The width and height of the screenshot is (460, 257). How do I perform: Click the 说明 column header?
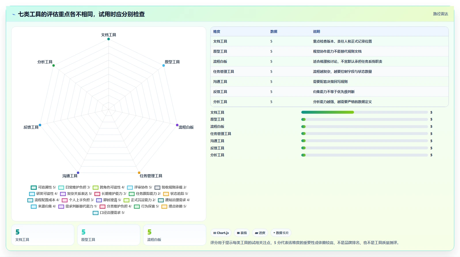(317, 32)
